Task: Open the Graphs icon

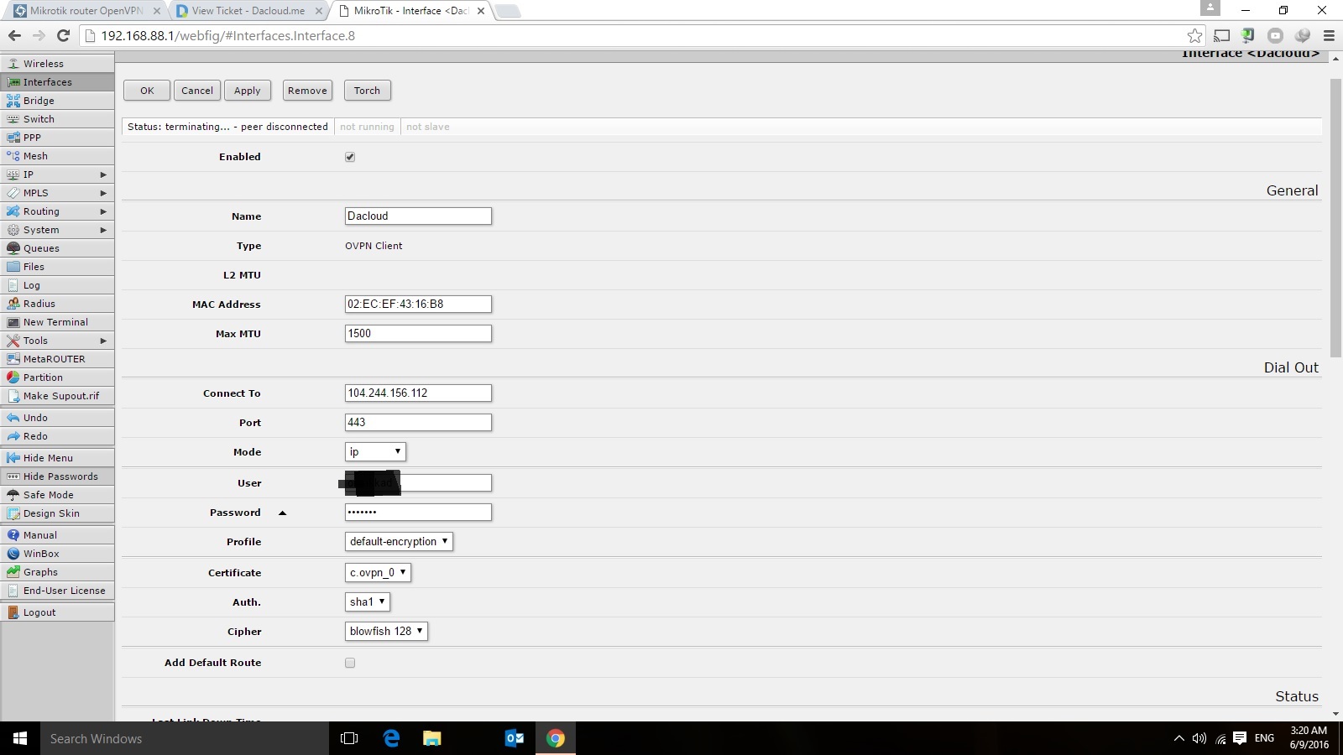Action: (13, 572)
